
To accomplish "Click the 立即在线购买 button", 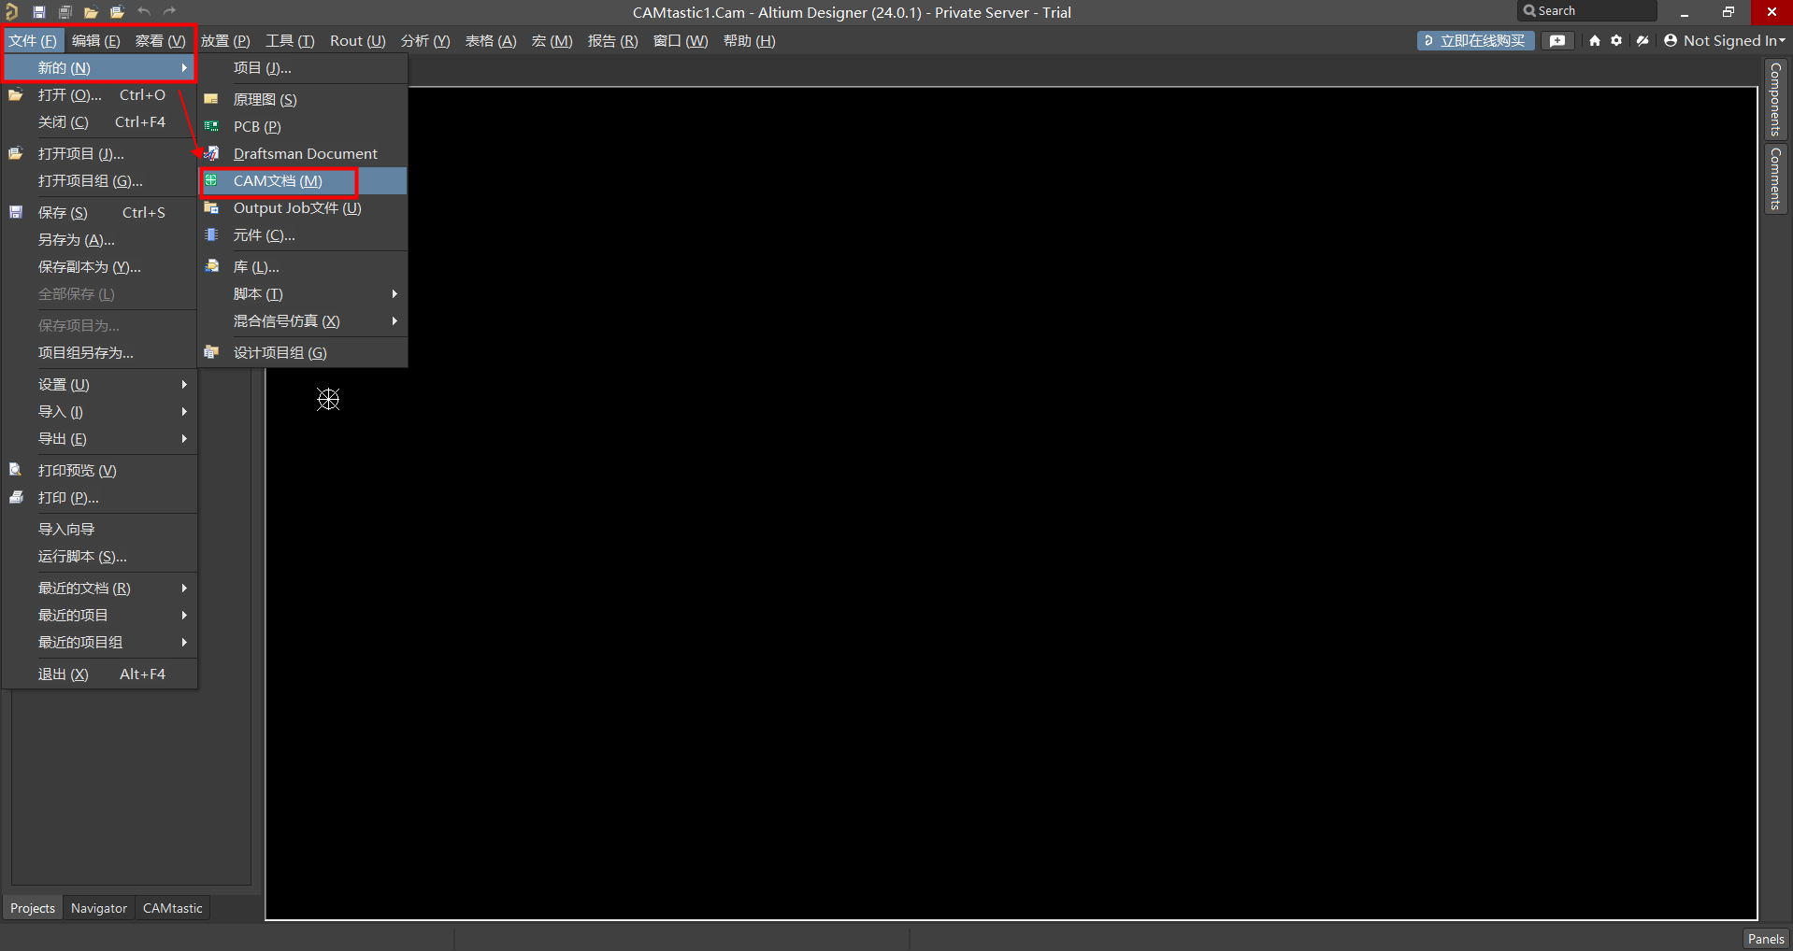I will (x=1475, y=41).
